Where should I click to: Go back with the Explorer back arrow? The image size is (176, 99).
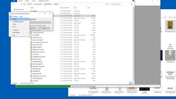coord(13,4)
